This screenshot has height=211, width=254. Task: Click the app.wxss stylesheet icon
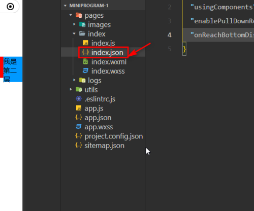(x=79, y=126)
